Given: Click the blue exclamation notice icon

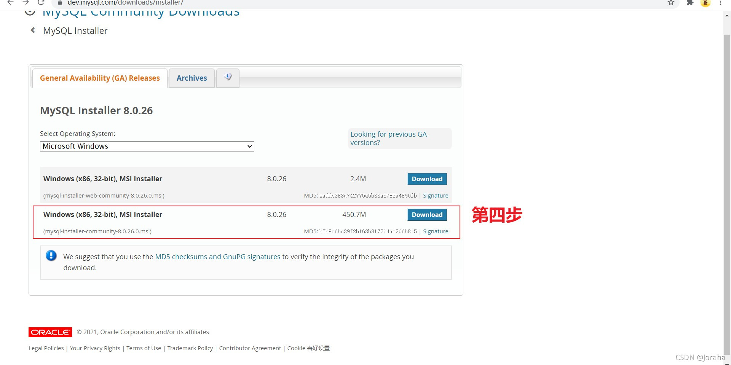Looking at the screenshot, I should 51,255.
